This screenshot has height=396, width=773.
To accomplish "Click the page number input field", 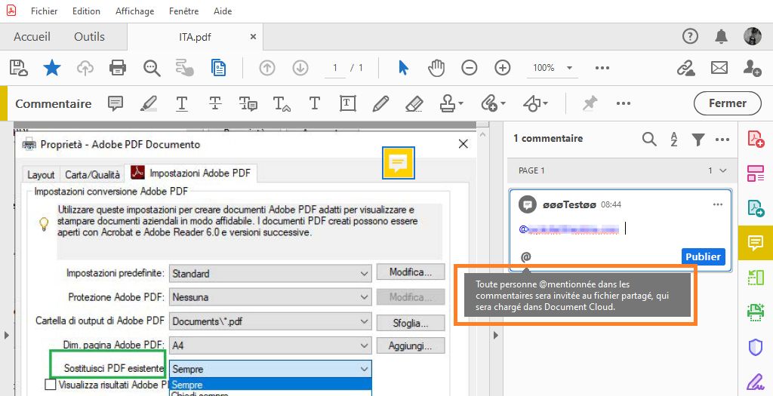I will tap(335, 67).
